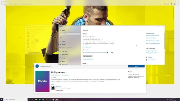This screenshot has height=101, width=180.
Task: Click Home in Settings sidebar
Action: coord(63,31)
